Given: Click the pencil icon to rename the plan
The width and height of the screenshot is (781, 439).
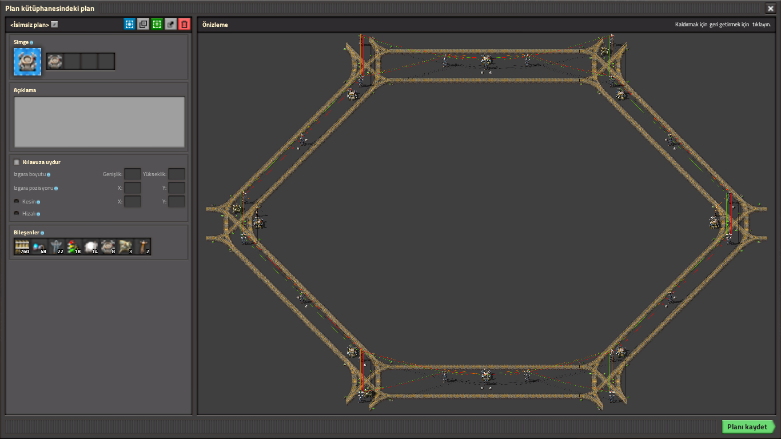Looking at the screenshot, I should point(54,25).
